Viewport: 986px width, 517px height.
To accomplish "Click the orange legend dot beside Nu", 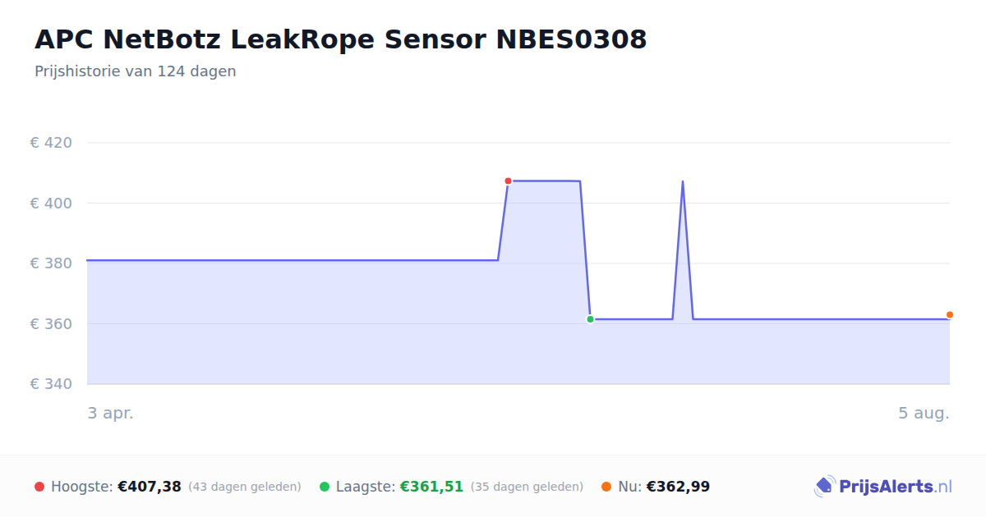I will click(606, 487).
